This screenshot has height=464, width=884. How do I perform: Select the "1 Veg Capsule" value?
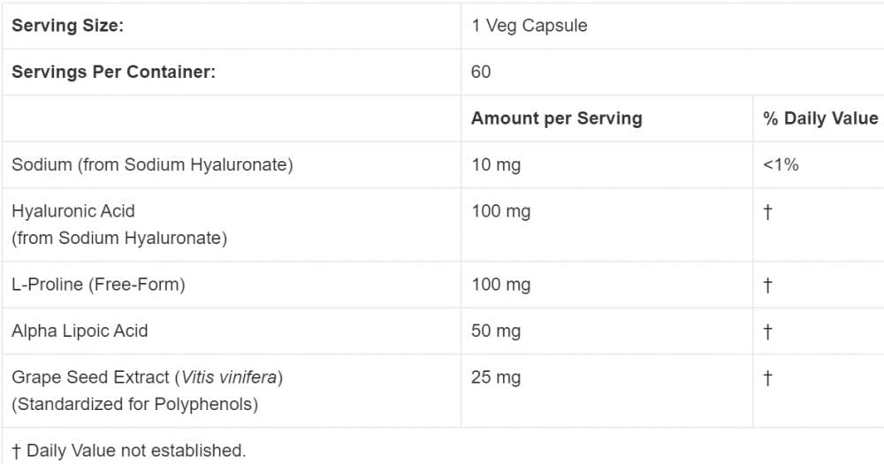pos(529,26)
